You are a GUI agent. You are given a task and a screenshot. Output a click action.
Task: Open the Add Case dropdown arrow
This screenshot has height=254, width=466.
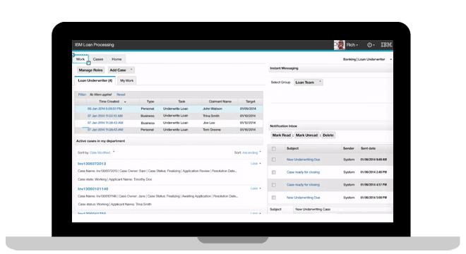(x=131, y=70)
